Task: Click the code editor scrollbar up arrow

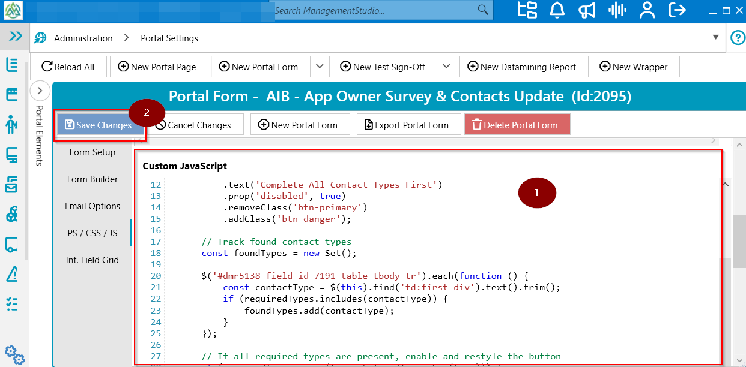Action: click(x=727, y=185)
